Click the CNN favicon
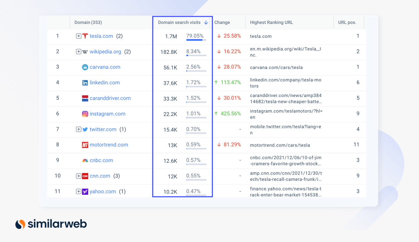419x242 pixels. tap(85, 176)
